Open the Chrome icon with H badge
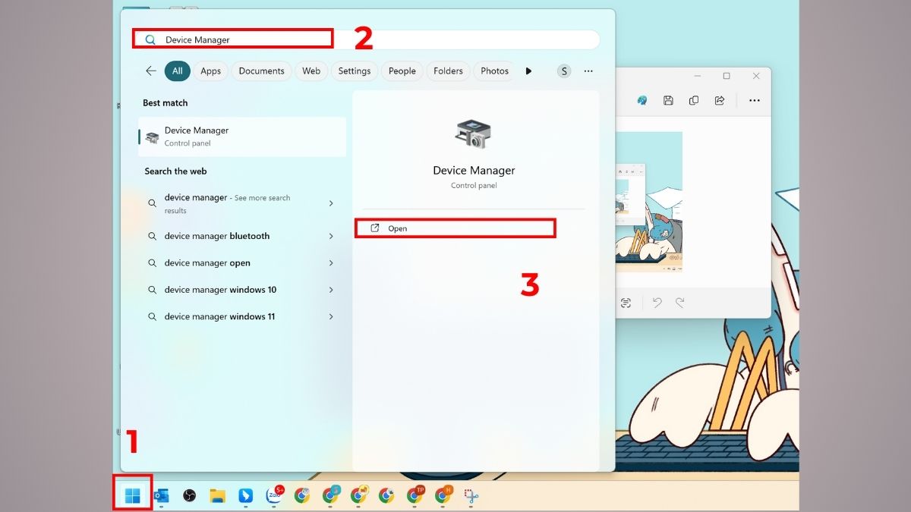The height and width of the screenshot is (512, 911). [443, 495]
